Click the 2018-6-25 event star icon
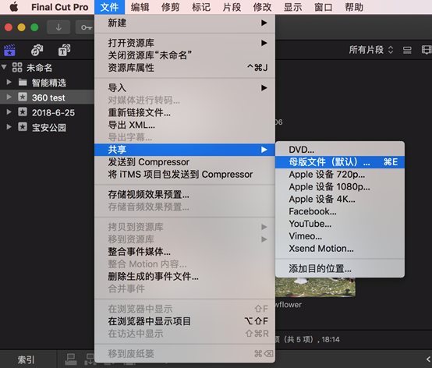Viewport: 432px width, 368px height. (x=23, y=111)
